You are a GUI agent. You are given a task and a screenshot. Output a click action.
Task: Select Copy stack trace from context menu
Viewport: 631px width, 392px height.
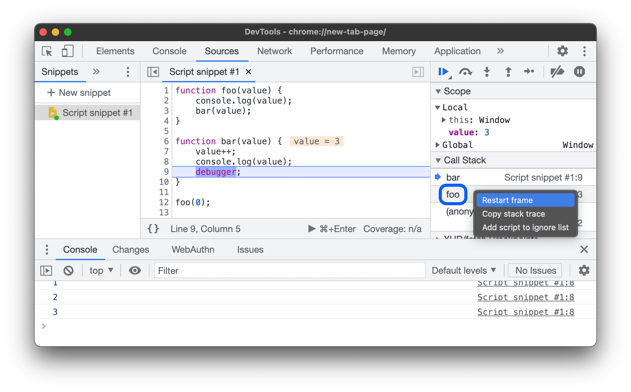(514, 214)
